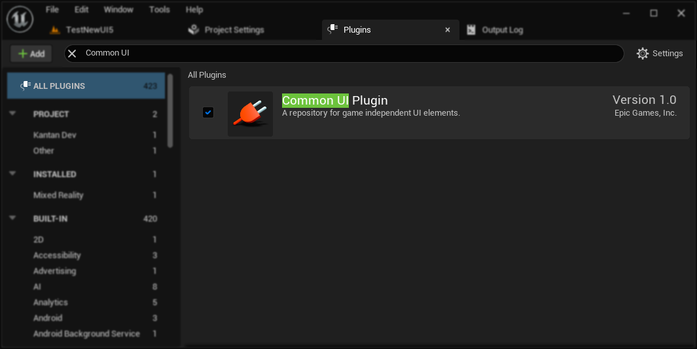Open the Window menu
This screenshot has height=349, width=697.
(x=118, y=9)
